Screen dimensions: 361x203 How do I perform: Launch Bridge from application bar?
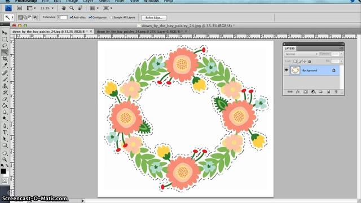click(19, 8)
